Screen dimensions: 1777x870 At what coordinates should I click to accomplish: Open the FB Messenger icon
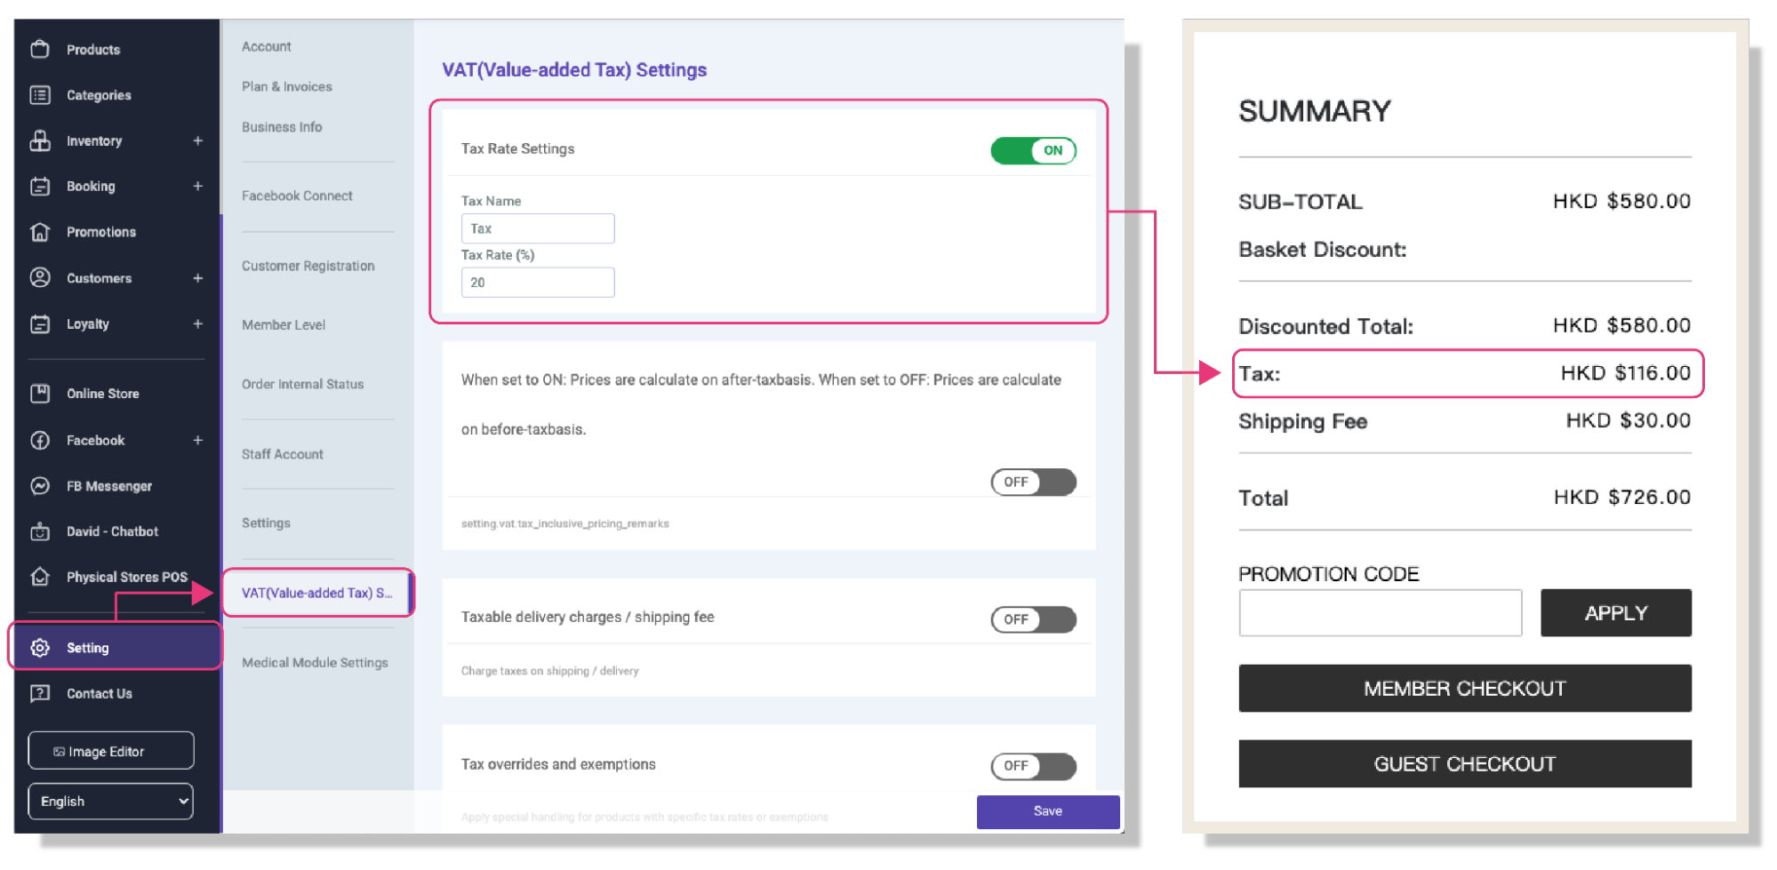(40, 486)
